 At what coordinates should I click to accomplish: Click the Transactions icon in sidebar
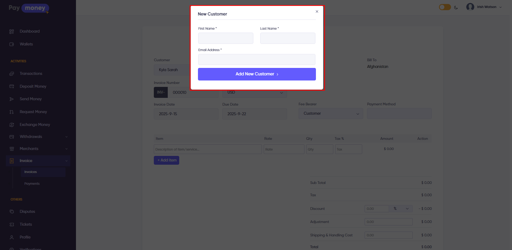pos(12,74)
